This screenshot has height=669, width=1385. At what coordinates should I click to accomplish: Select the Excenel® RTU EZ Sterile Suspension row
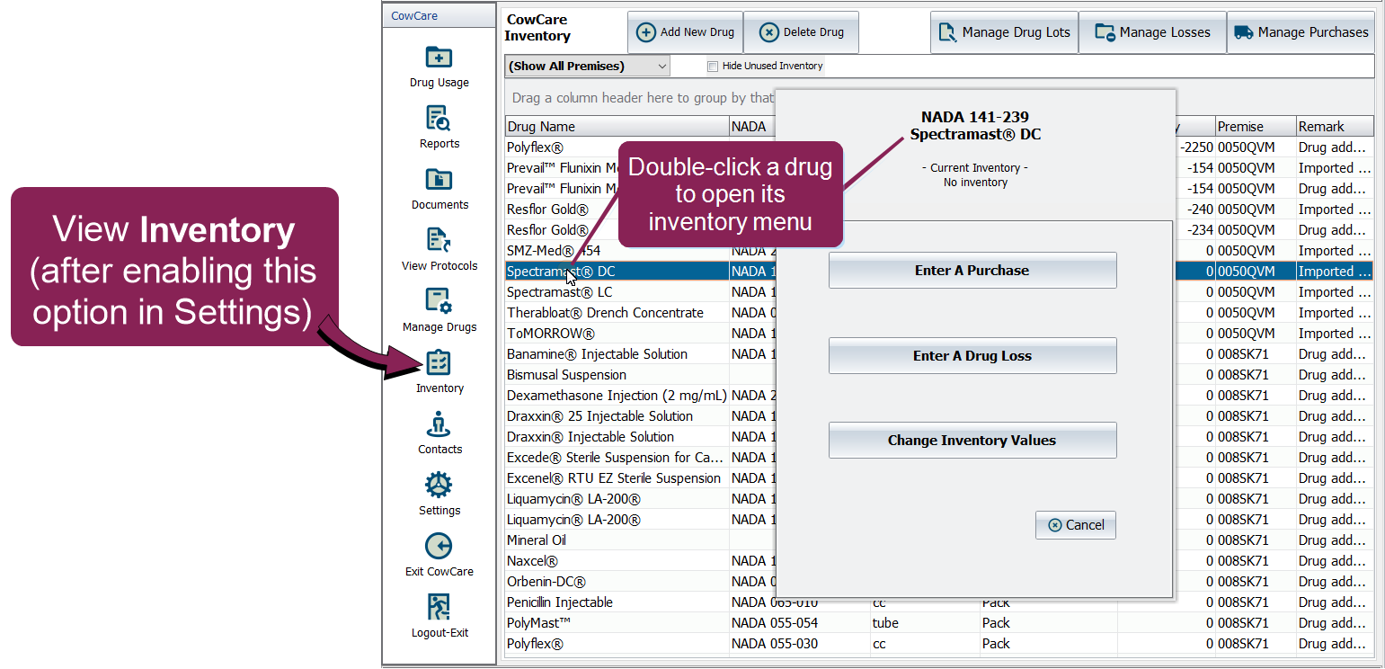pos(939,478)
